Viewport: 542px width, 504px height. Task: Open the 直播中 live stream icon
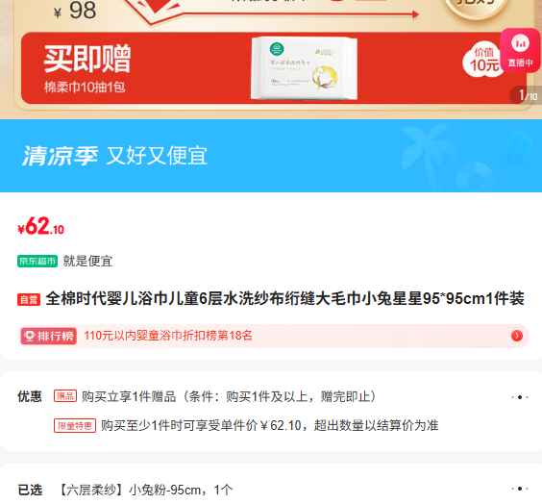click(x=520, y=51)
